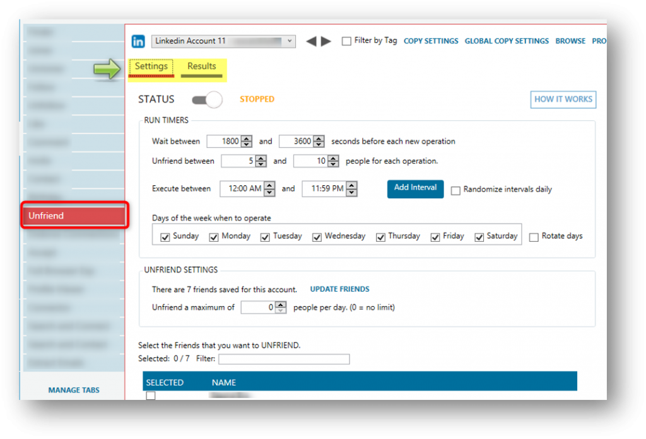Increase the 3600 wait value
This screenshot has height=439, width=646.
click(319, 138)
